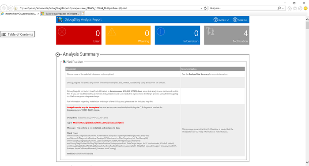Click the vertical scrollbar down arrow
The width and height of the screenshot is (309, 166).
(307, 162)
